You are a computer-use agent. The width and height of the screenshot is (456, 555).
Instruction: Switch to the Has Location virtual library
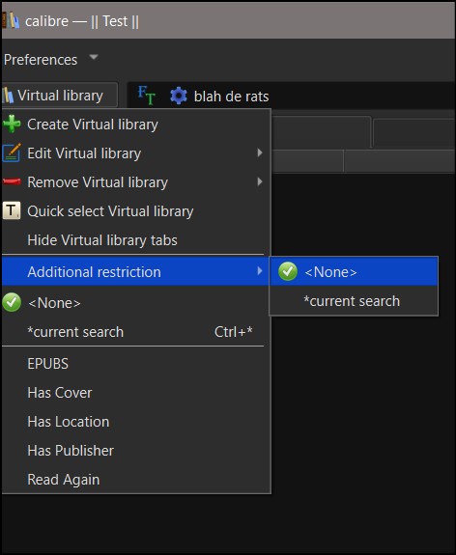[x=136, y=422]
